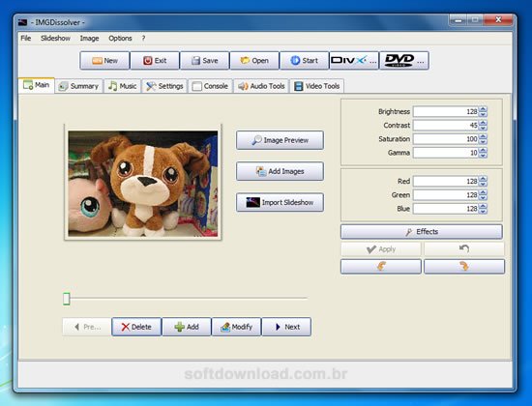Increase Saturation with up arrow
Image resolution: width=532 pixels, height=406 pixels.
tap(483, 136)
